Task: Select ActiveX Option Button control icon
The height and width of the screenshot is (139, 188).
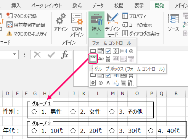Action: pyautogui.click(x=101, y=83)
